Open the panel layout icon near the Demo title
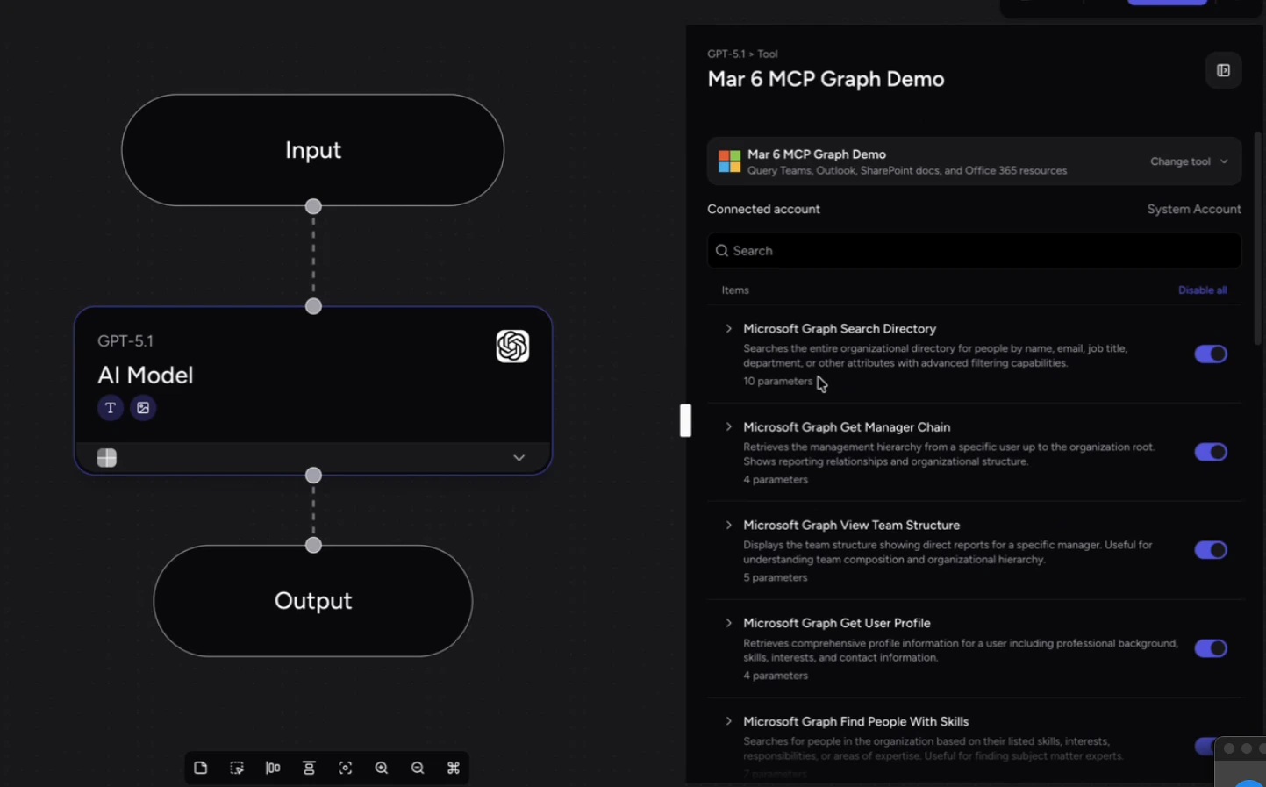This screenshot has width=1266, height=787. pyautogui.click(x=1223, y=70)
